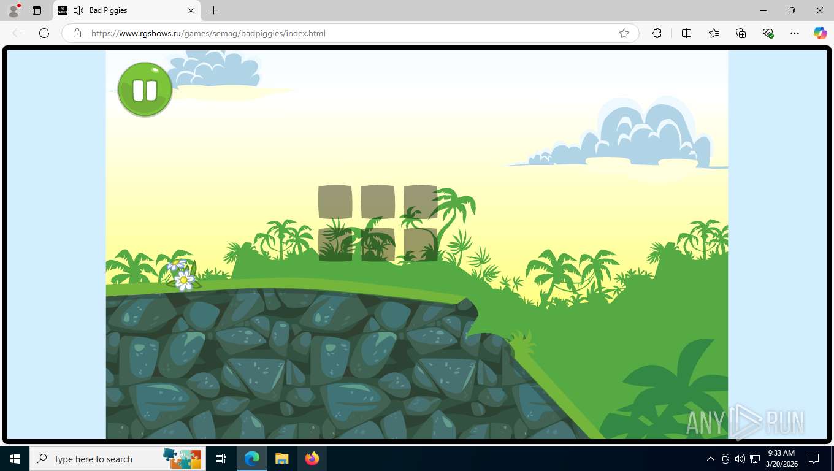Click the browser profile avatar icon
This screenshot has height=471, width=834.
[x=13, y=10]
